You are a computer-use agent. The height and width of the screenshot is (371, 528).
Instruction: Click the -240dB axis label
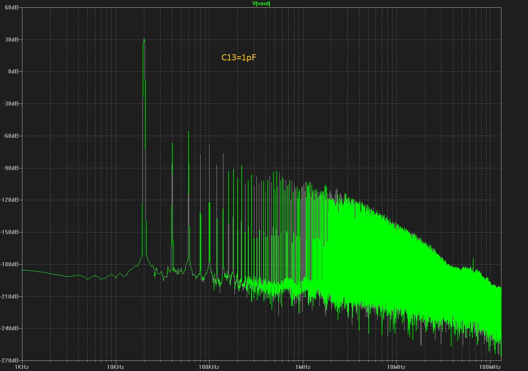tap(10, 328)
